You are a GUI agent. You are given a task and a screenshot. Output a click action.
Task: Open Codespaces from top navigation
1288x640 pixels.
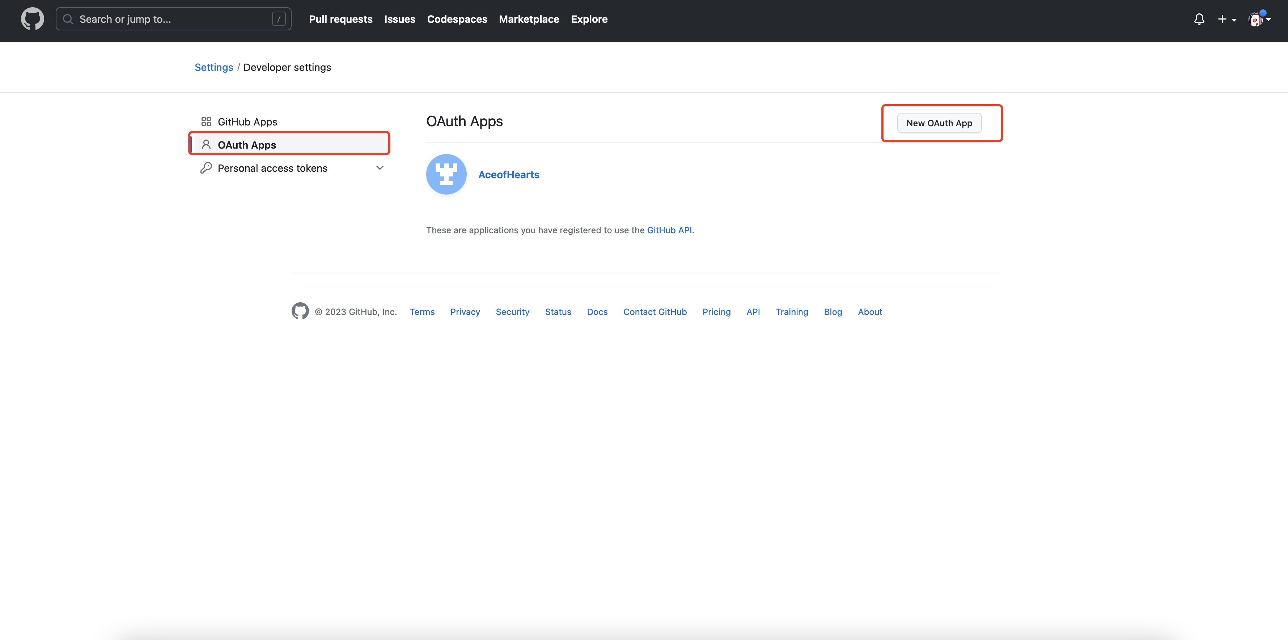pos(457,19)
